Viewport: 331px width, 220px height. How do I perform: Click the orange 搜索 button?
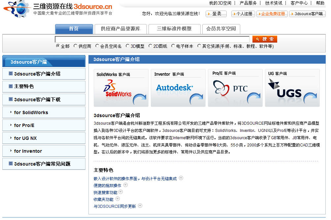tap(265, 39)
